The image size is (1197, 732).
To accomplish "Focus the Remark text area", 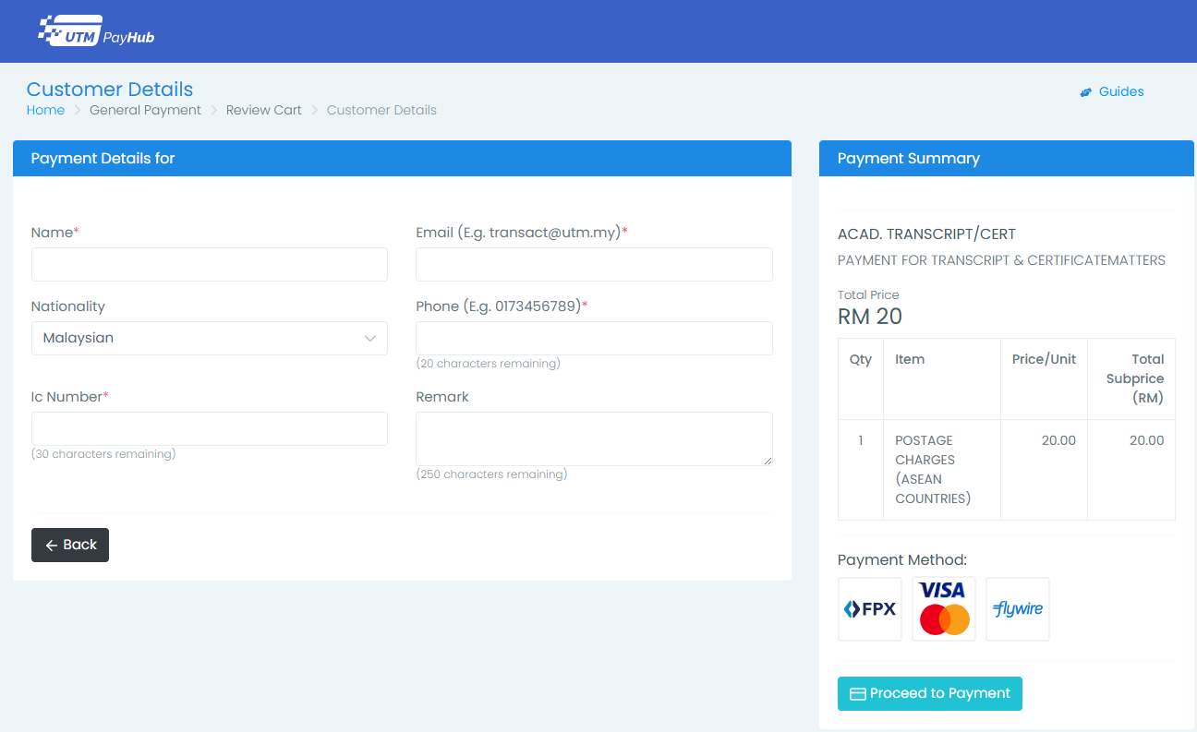I will click(x=594, y=438).
